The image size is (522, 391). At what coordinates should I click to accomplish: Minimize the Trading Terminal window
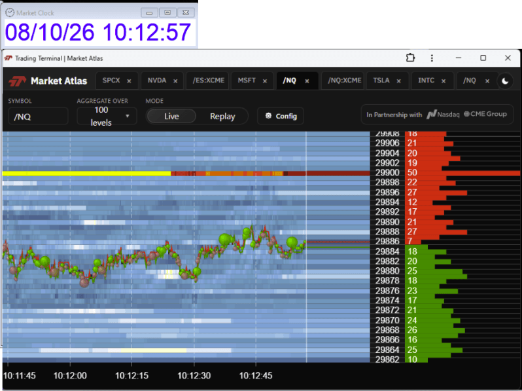(x=459, y=58)
